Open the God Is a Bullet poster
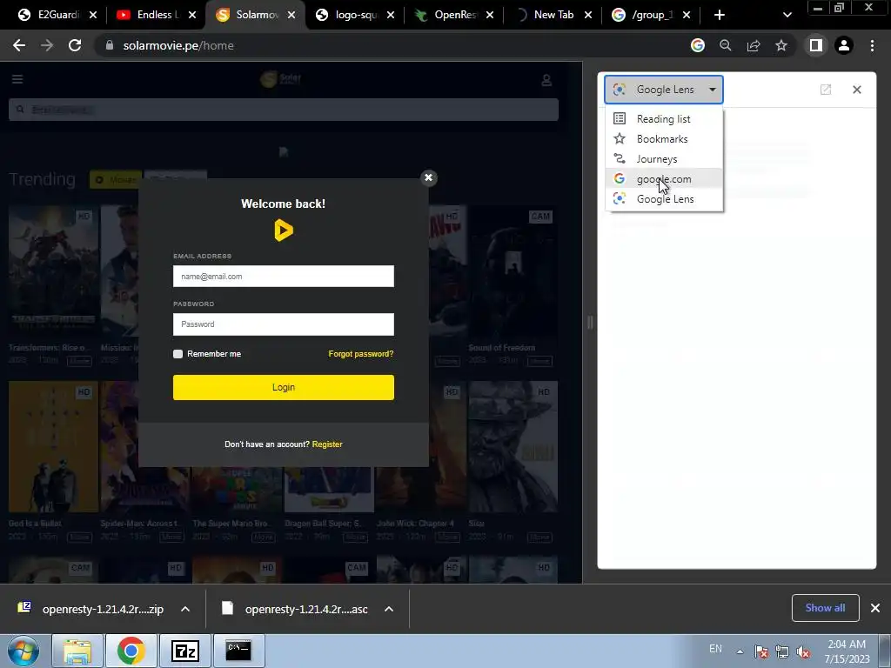 click(53, 446)
